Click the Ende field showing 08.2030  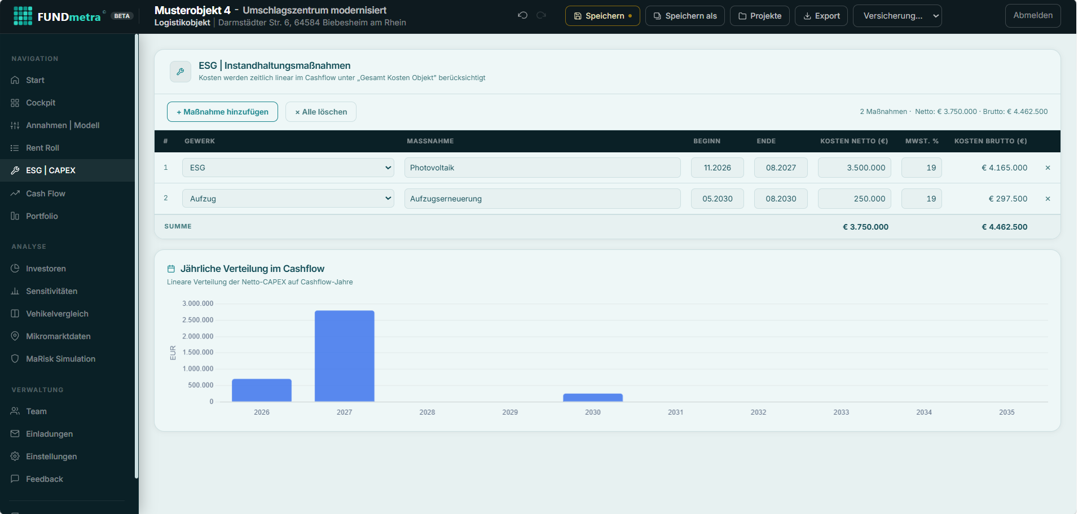point(781,199)
